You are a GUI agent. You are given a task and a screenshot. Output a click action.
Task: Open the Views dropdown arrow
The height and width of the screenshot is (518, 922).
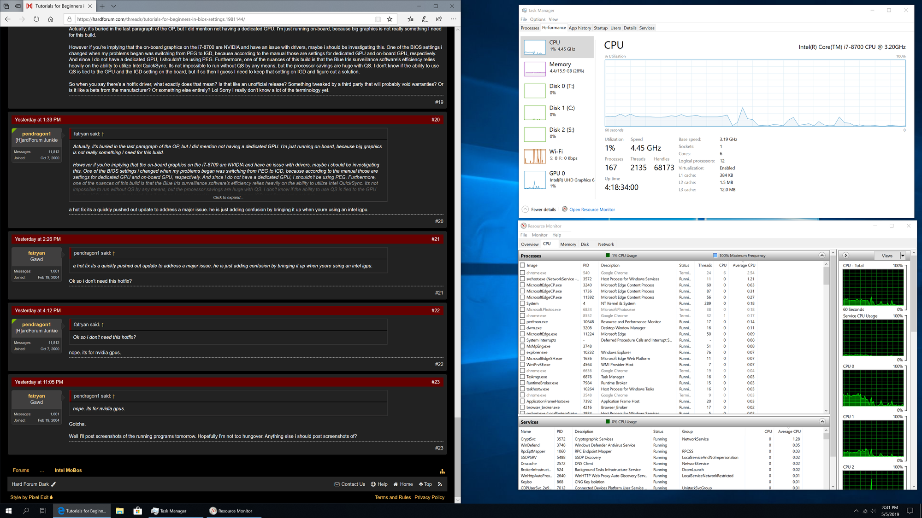tap(903, 256)
